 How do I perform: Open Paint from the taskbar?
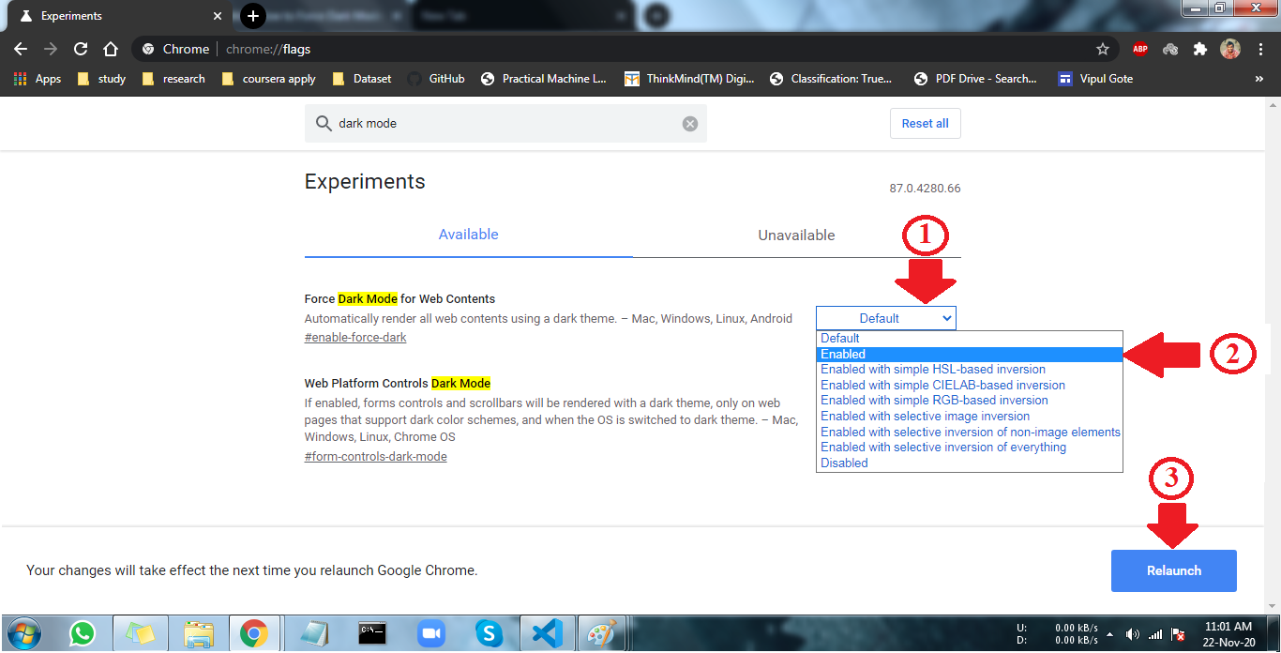click(600, 634)
